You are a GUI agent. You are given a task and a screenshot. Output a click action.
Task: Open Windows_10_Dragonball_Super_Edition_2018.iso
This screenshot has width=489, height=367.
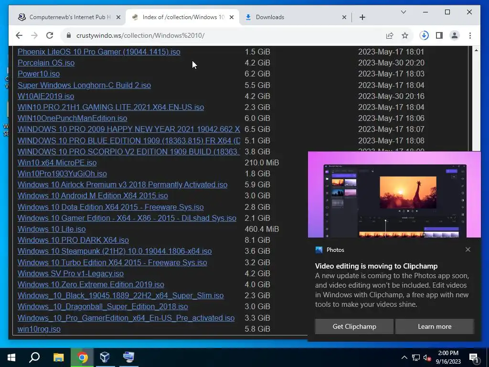tap(103, 306)
